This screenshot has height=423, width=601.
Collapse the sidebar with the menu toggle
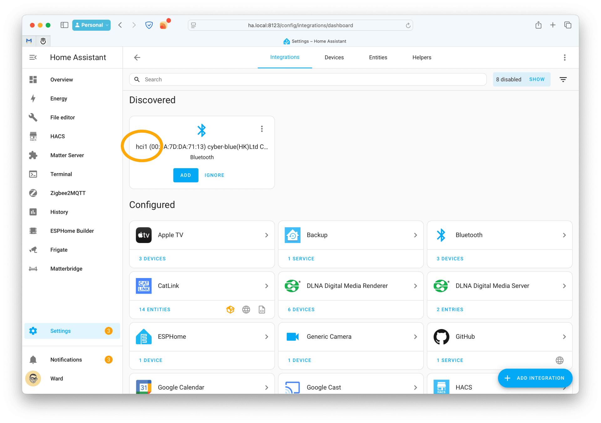click(33, 57)
